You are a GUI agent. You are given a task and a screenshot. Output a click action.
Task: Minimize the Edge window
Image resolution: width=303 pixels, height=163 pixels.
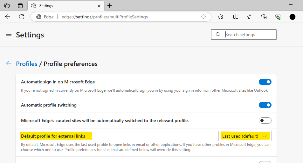tap(291, 5)
